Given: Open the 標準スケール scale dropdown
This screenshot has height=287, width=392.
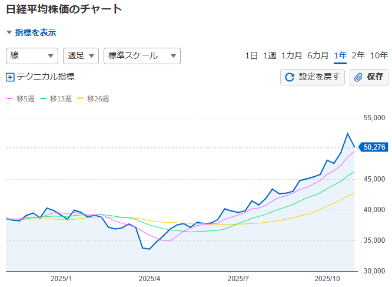Looking at the screenshot, I should pos(141,56).
